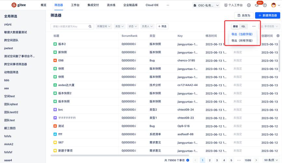Click the Key cell cs1214AA2-44
This screenshot has width=282, height=163.
coord(187,85)
